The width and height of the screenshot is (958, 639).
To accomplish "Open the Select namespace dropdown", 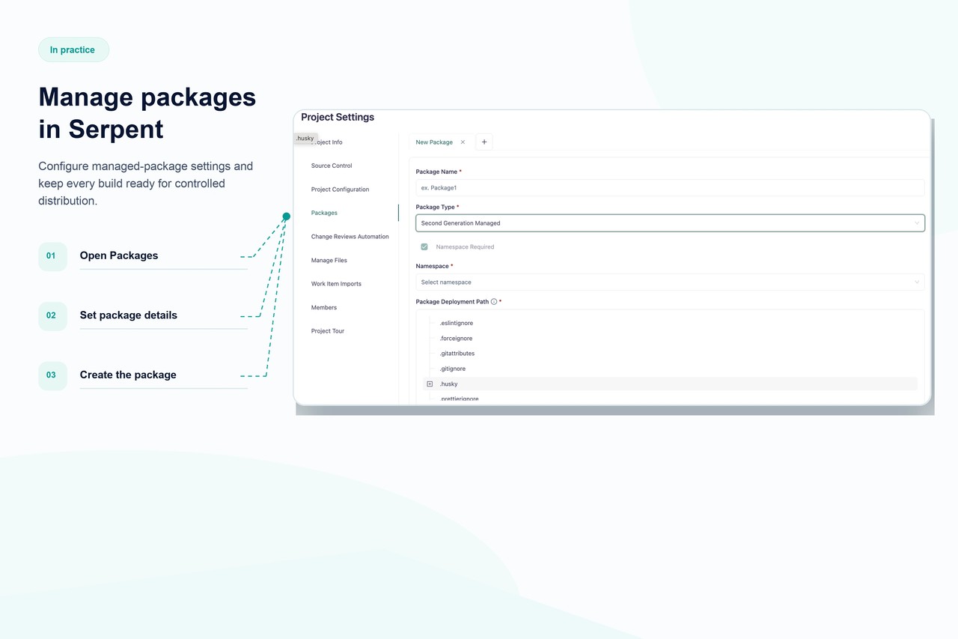I will [x=670, y=282].
